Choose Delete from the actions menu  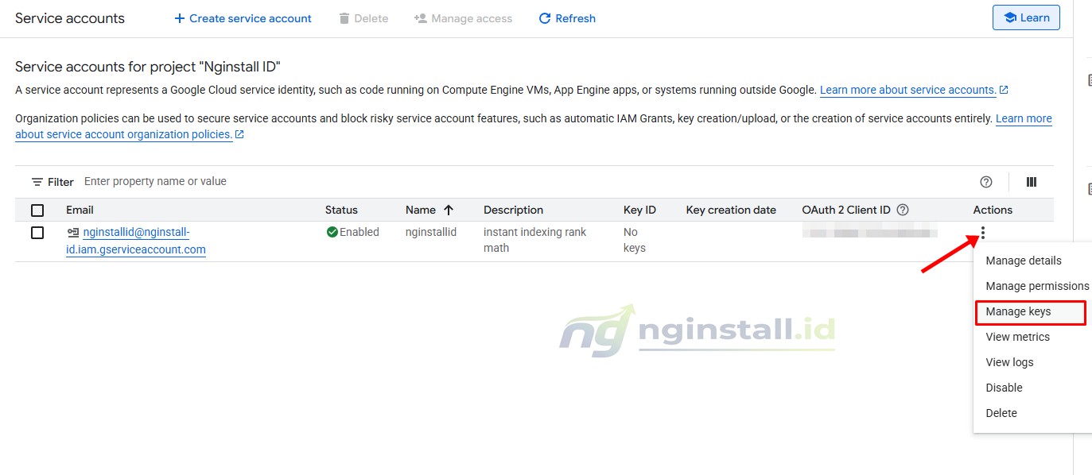point(1032,413)
